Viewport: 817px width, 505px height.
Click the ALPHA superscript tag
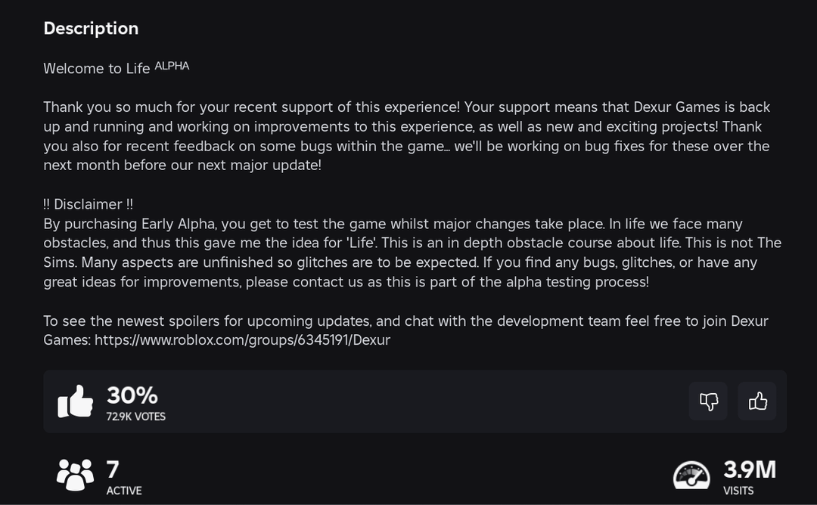click(x=172, y=66)
